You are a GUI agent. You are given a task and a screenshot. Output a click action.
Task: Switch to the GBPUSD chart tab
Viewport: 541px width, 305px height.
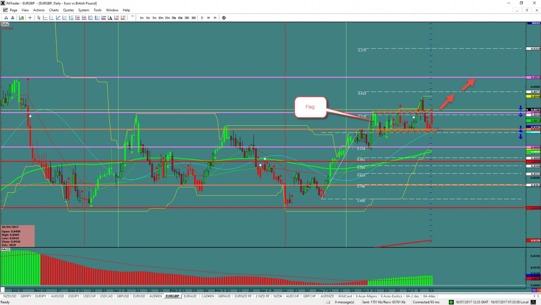[123, 296]
